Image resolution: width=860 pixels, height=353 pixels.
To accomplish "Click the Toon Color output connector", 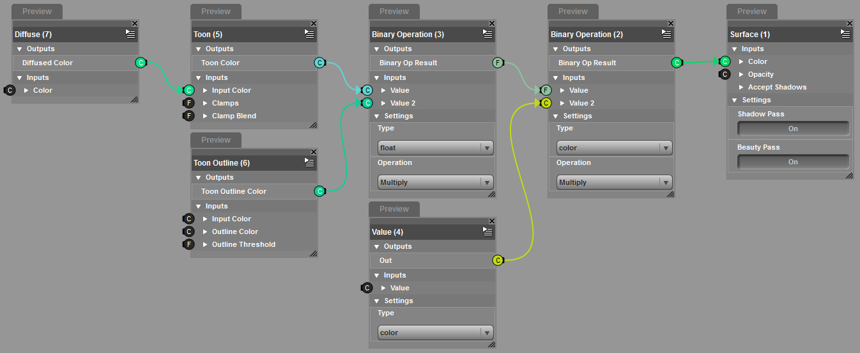I will click(319, 63).
